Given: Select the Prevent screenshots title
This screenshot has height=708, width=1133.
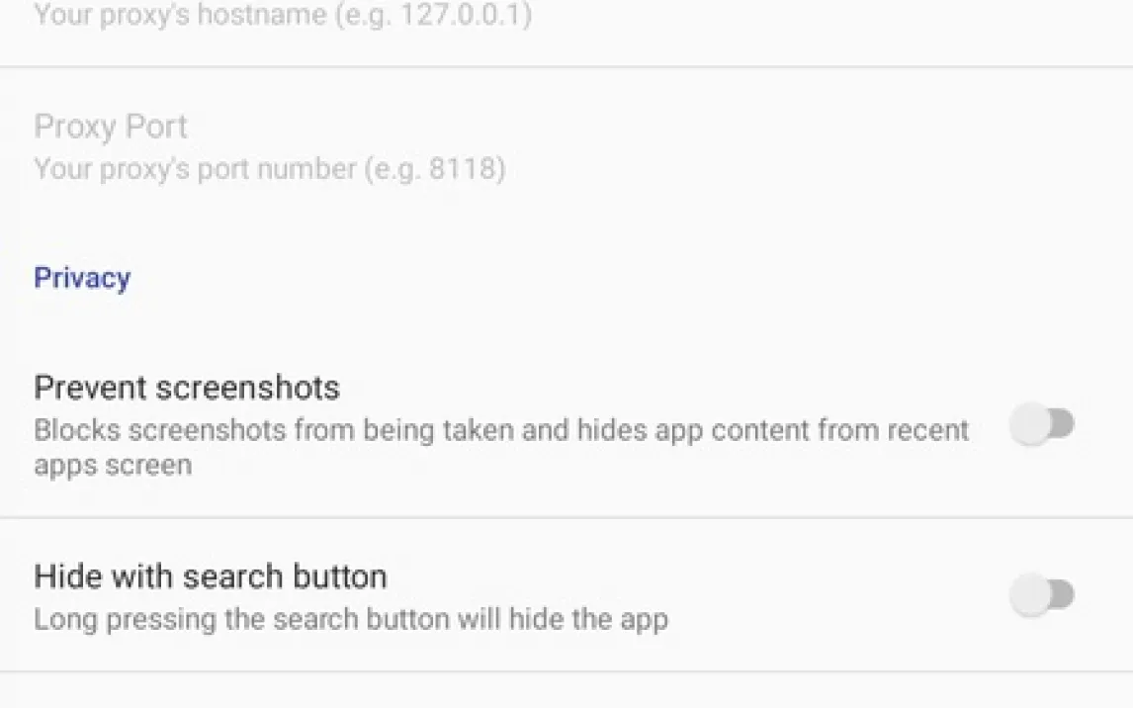Looking at the screenshot, I should 187,387.
